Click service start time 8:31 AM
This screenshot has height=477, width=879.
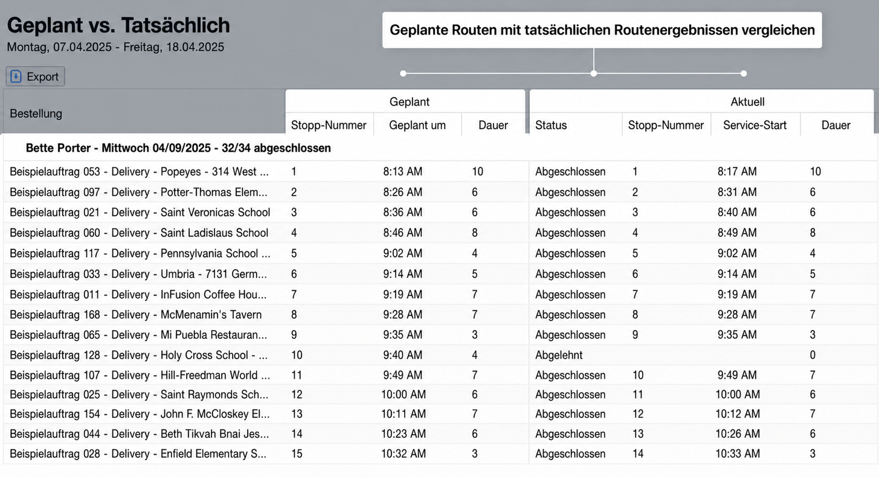(737, 192)
